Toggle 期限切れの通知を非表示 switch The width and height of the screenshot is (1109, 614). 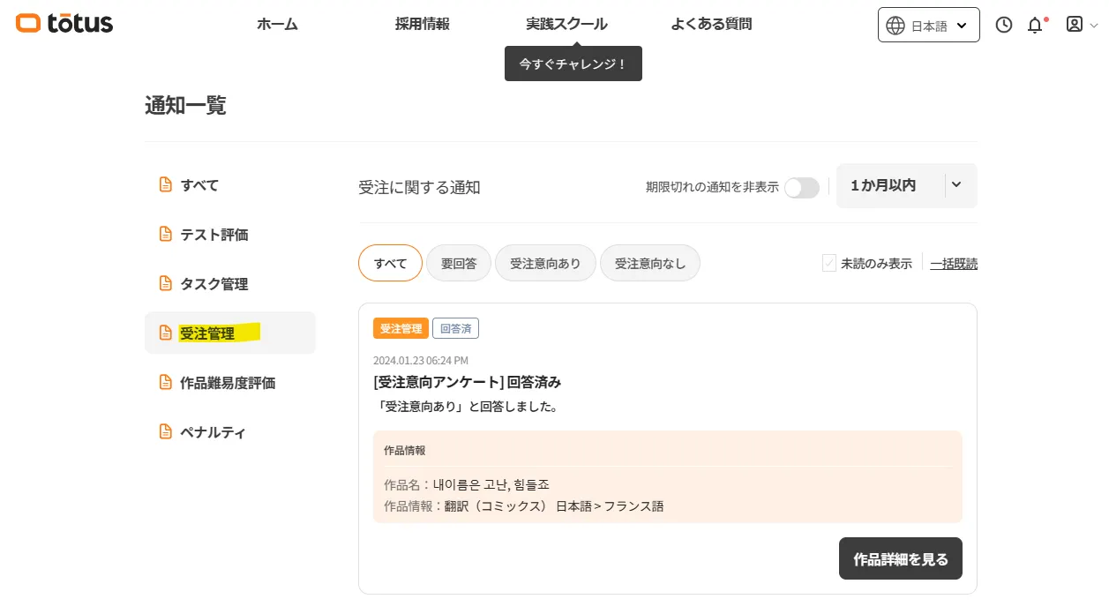coord(801,187)
